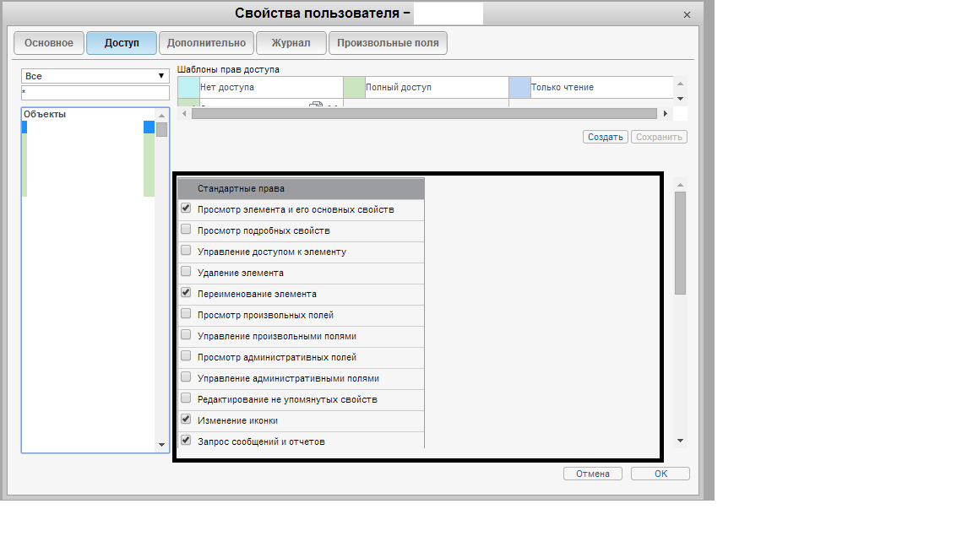Screen dimensions: 973x547
Task: Click left arrow of templates horizontal scrollbar
Action: (185, 113)
